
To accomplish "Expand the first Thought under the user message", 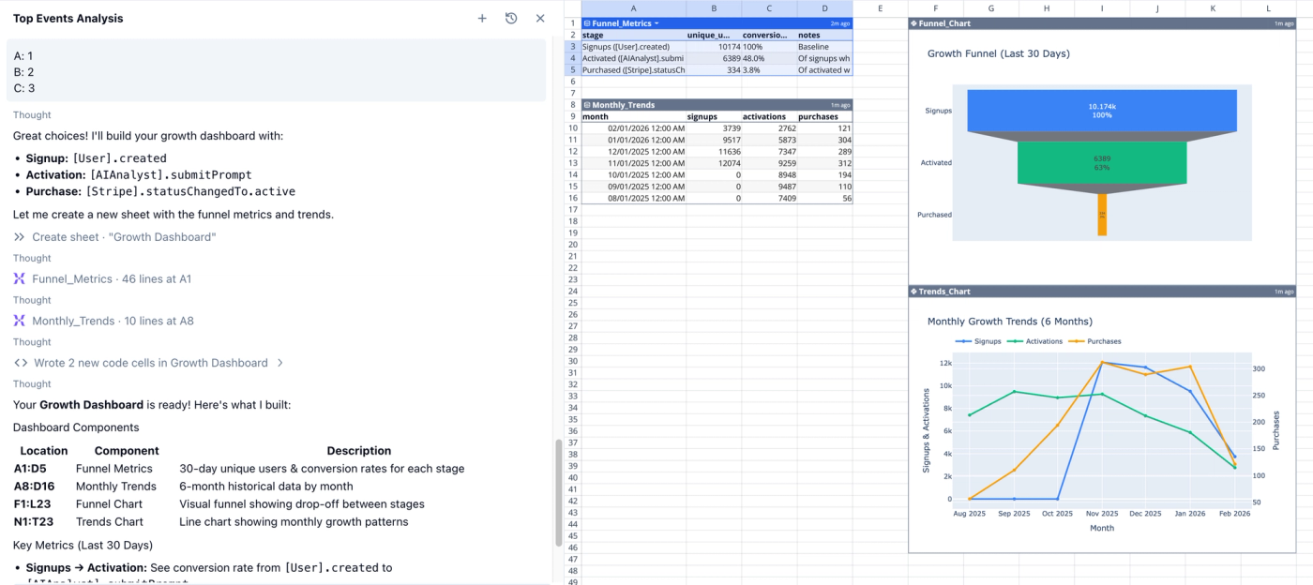I will (32, 115).
